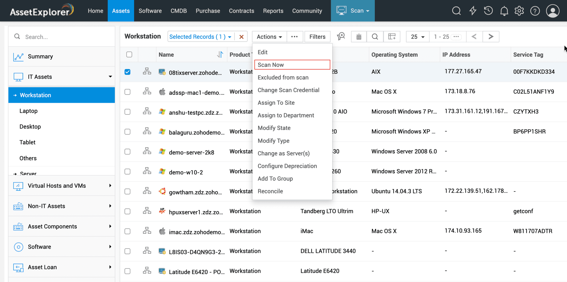Click the delete trash icon in toolbar
Screen dimensions: 567x282
coord(359,37)
